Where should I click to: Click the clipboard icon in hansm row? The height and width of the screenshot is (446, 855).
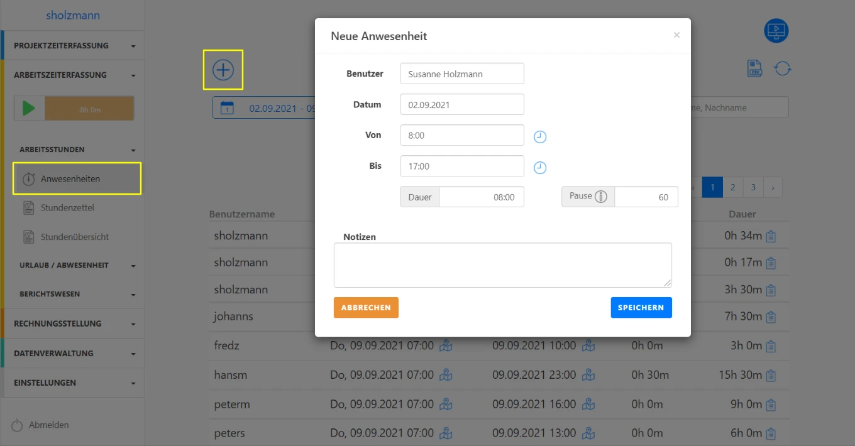tap(771, 375)
